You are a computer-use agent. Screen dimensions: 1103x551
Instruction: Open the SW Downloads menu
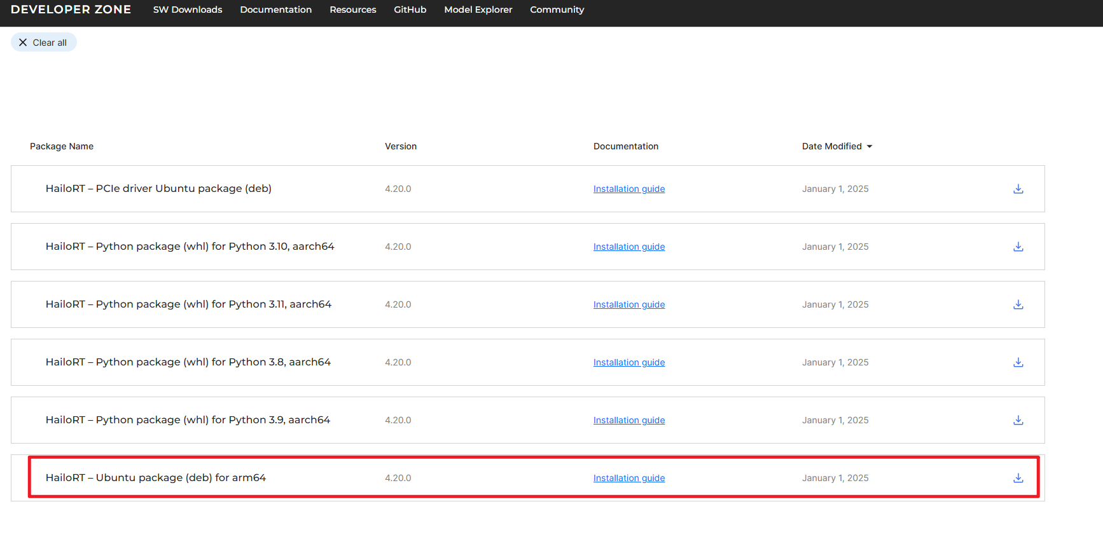click(188, 10)
